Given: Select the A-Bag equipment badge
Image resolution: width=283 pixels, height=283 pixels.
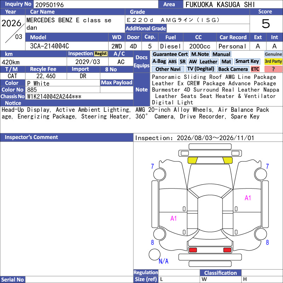Looking at the screenshot, I should point(159,62).
